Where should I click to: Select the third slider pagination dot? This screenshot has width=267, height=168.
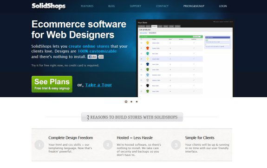click(x=137, y=102)
